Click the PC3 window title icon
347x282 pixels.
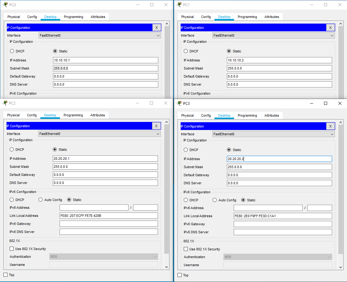179,103
